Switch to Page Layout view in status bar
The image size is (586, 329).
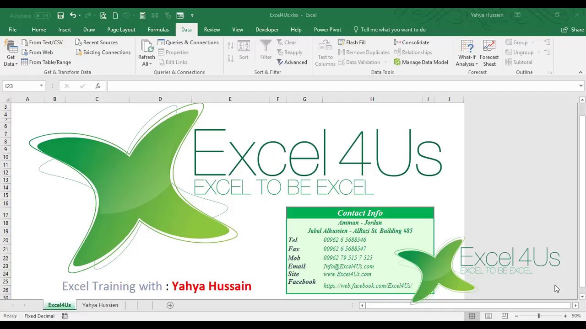click(x=488, y=316)
